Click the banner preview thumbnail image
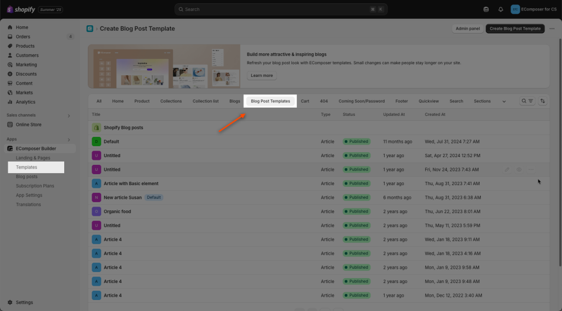Viewport: 562px width, 311px height. (x=164, y=66)
